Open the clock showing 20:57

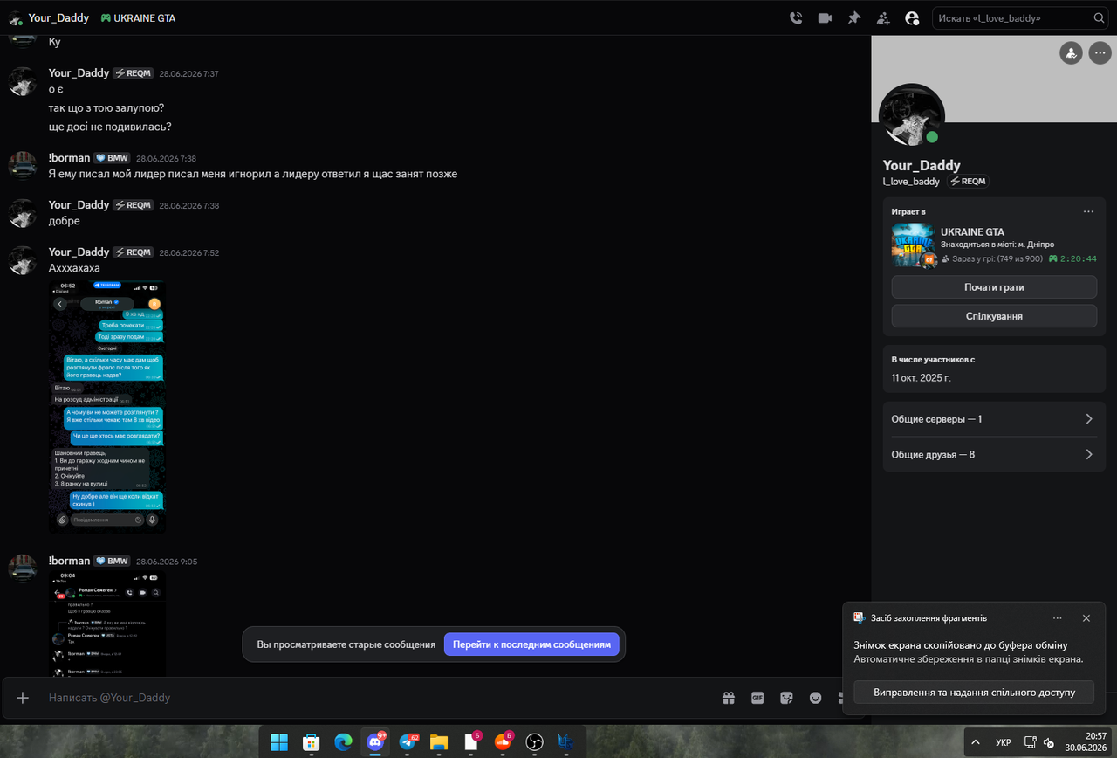[x=1086, y=742]
